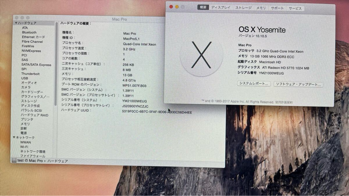The image size is (349, 196).
Task: Click the computer icon in path bar
Action: [14, 160]
